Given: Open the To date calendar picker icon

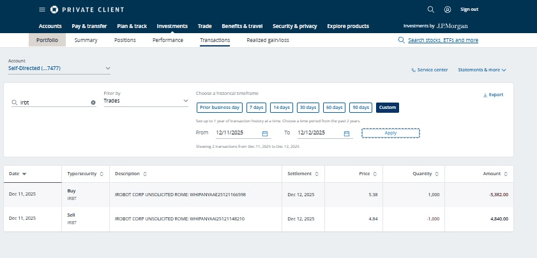Looking at the screenshot, I should [x=347, y=133].
